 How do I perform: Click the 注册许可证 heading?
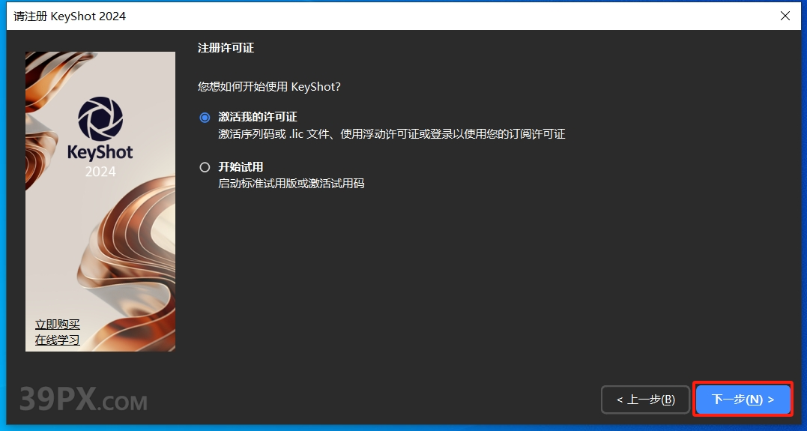[226, 48]
